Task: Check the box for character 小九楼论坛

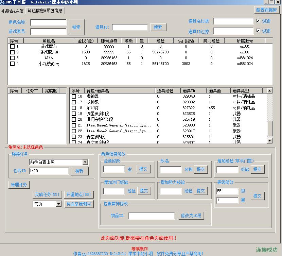Action: coord(12,64)
